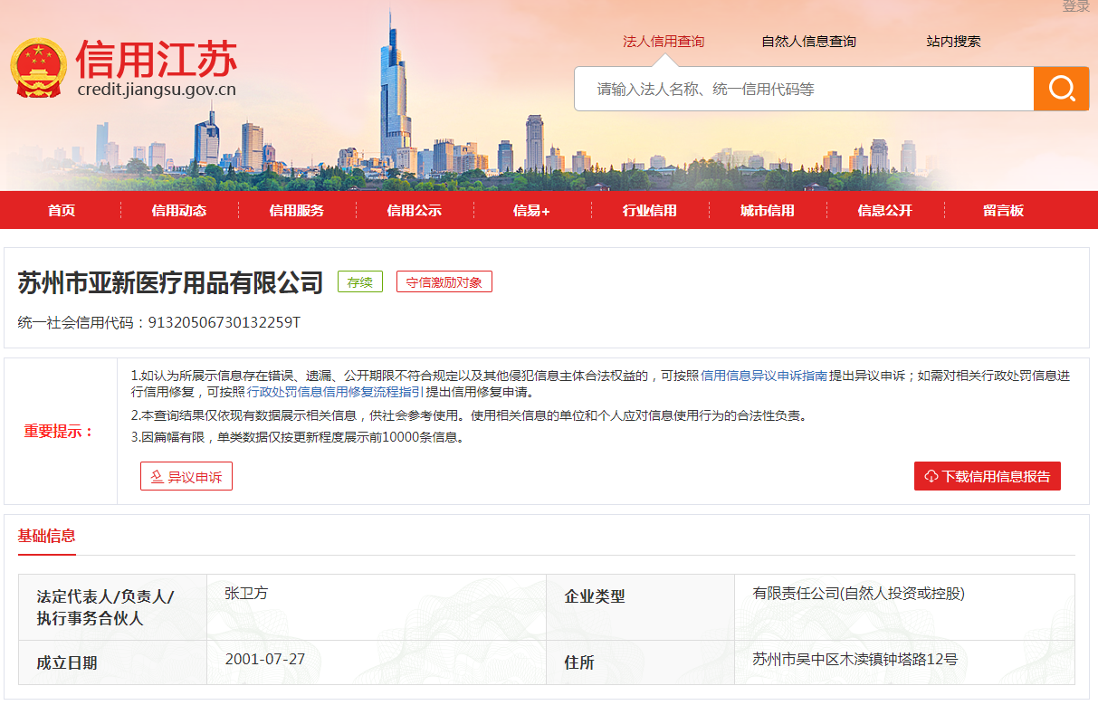Click establishment date 2001-07-27
The image size is (1098, 705).
265,658
